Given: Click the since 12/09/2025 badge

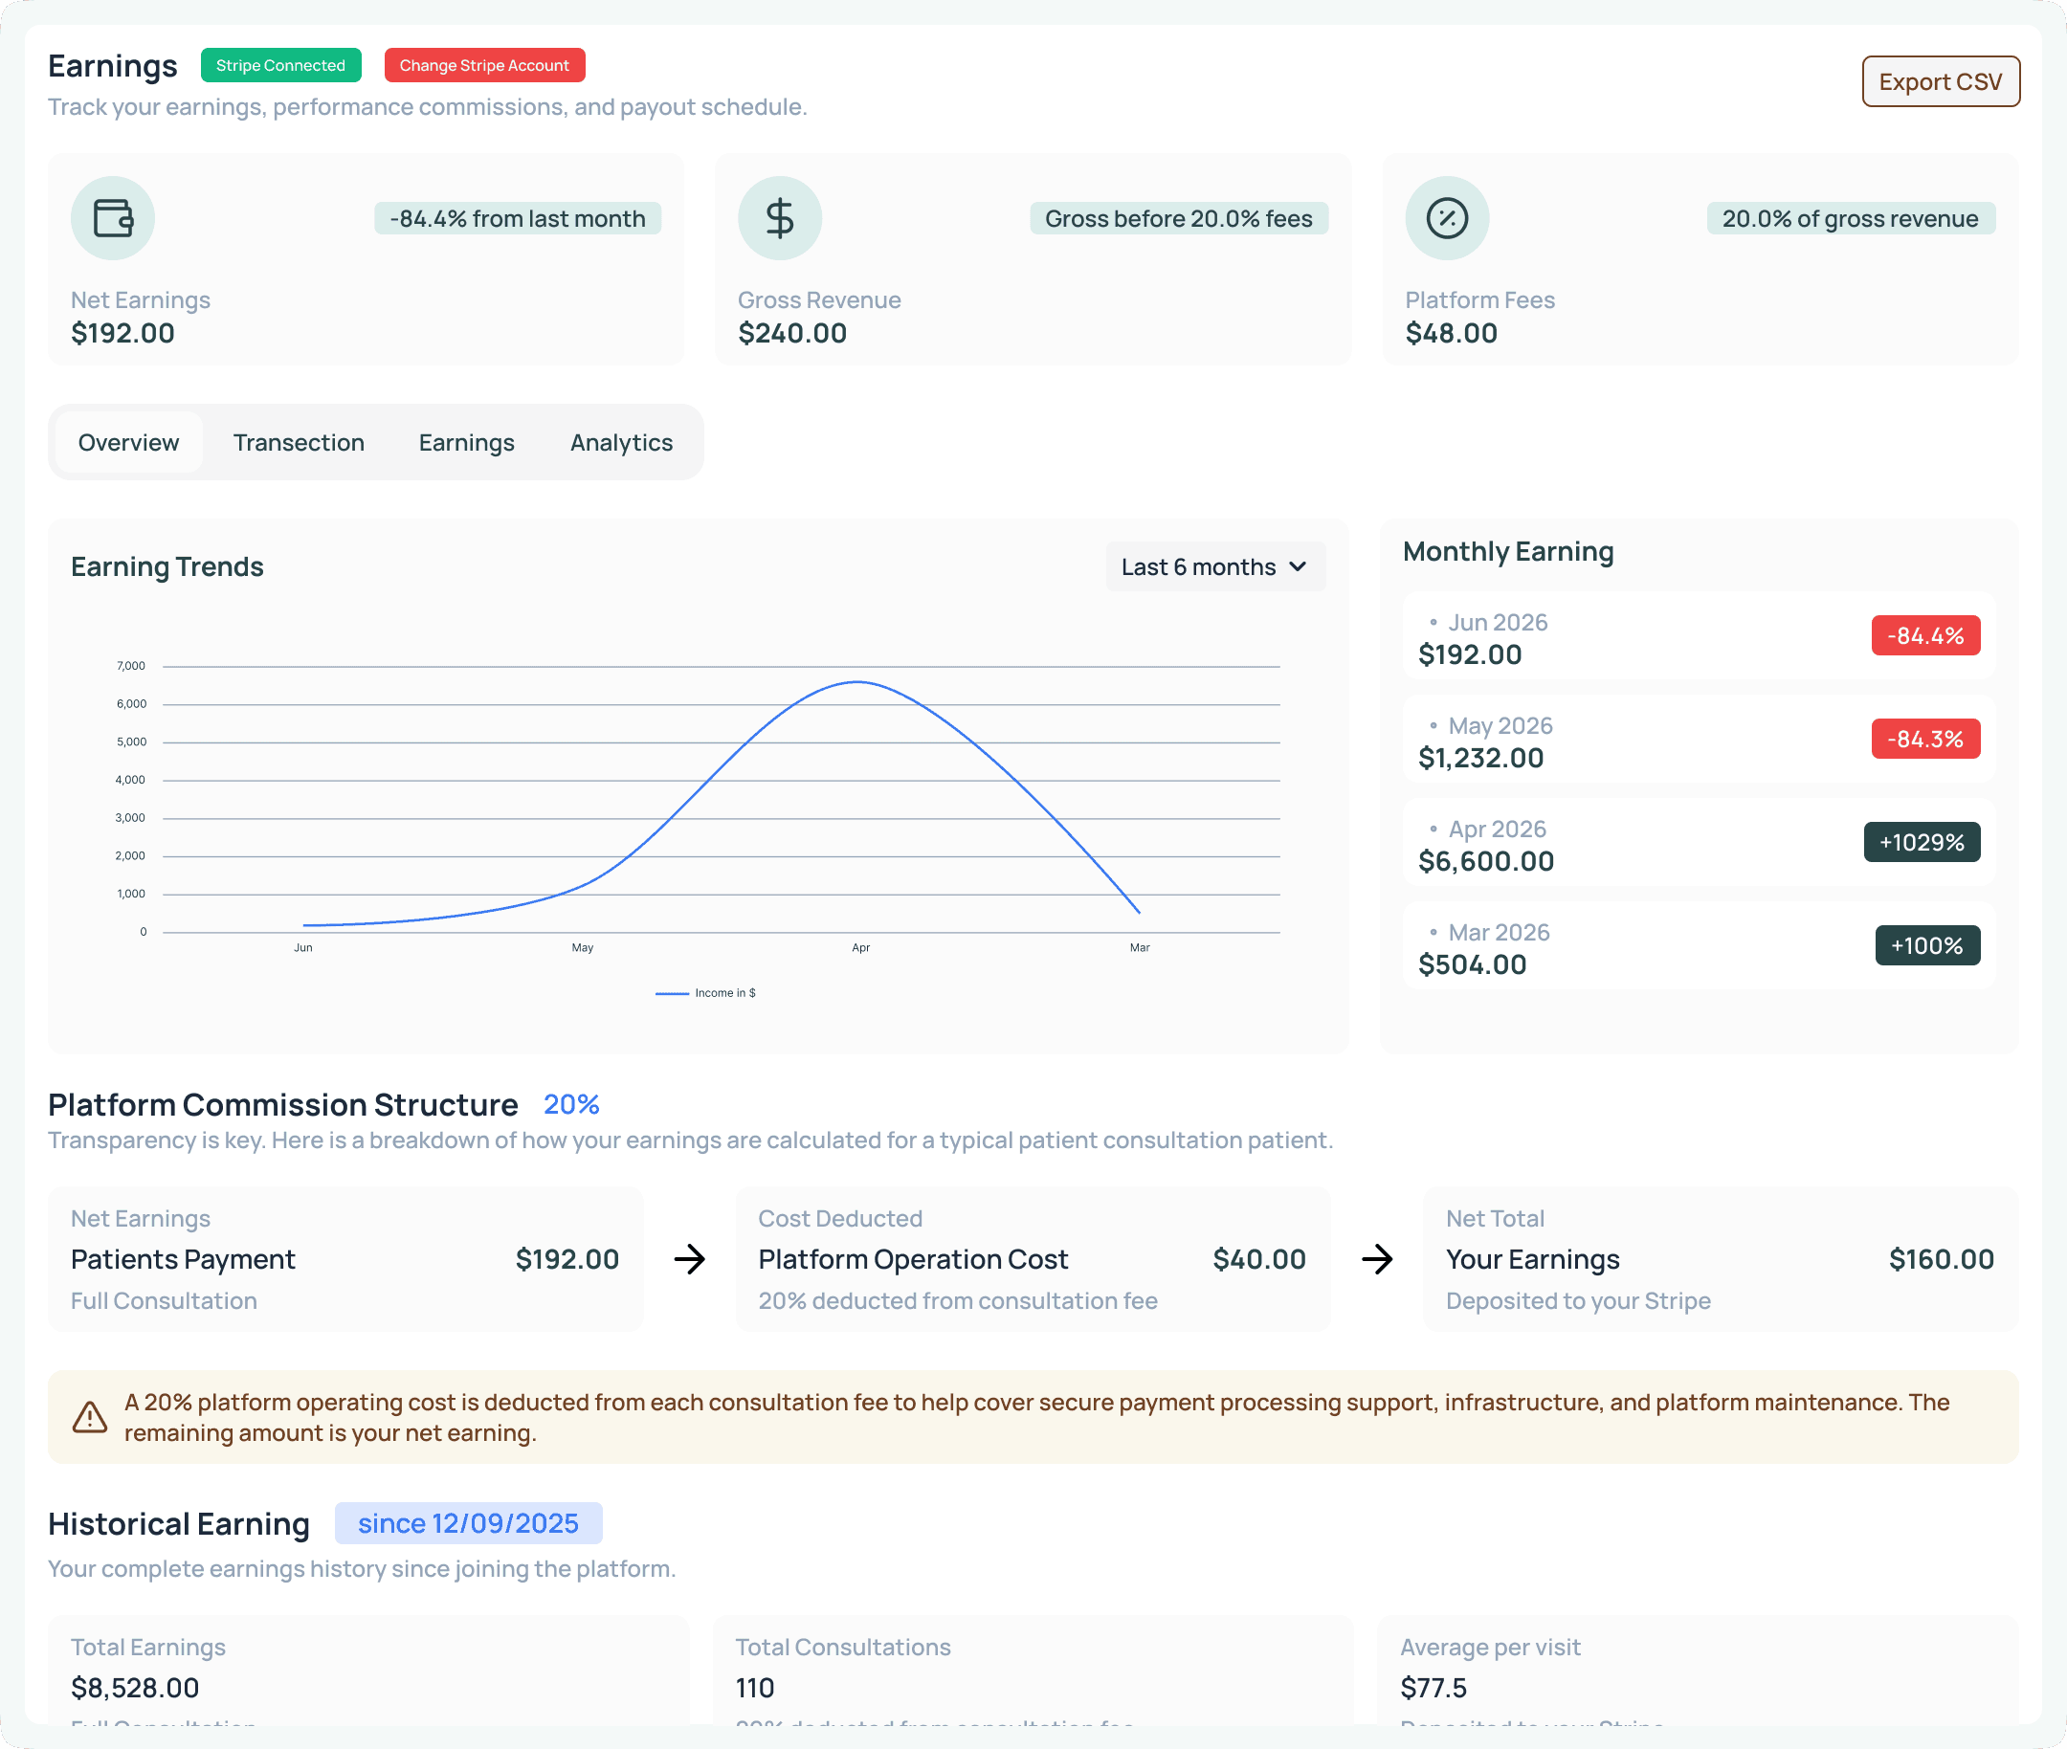Looking at the screenshot, I should click(468, 1523).
